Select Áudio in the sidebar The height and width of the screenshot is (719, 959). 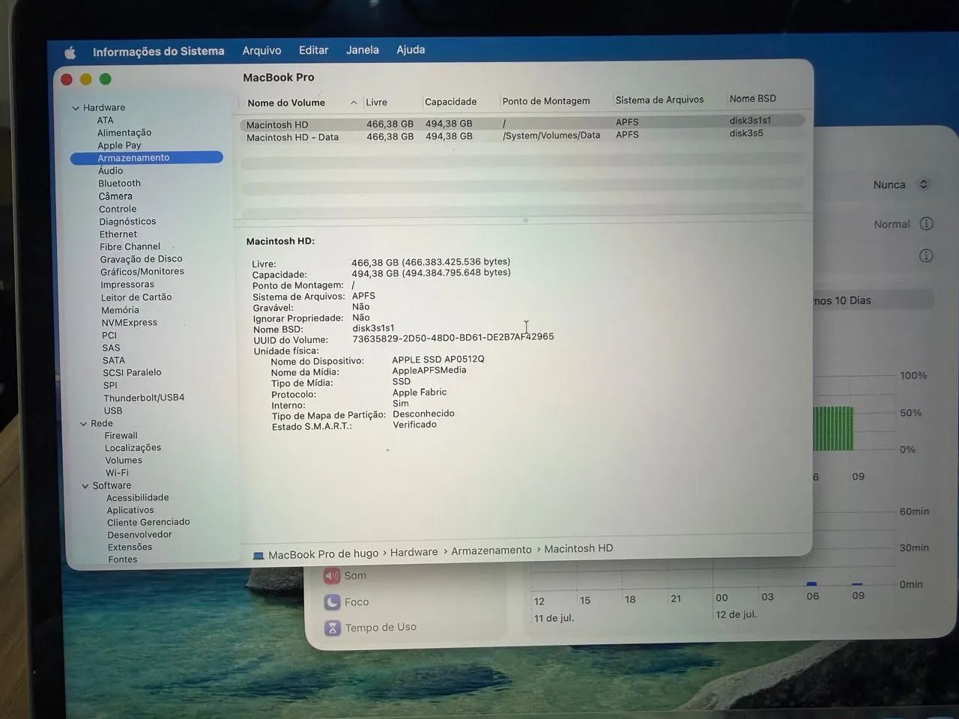(x=110, y=171)
